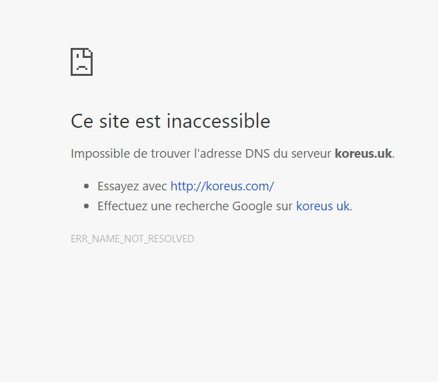
Task: Click the word "inaccessible" in the heading
Action: [218, 121]
